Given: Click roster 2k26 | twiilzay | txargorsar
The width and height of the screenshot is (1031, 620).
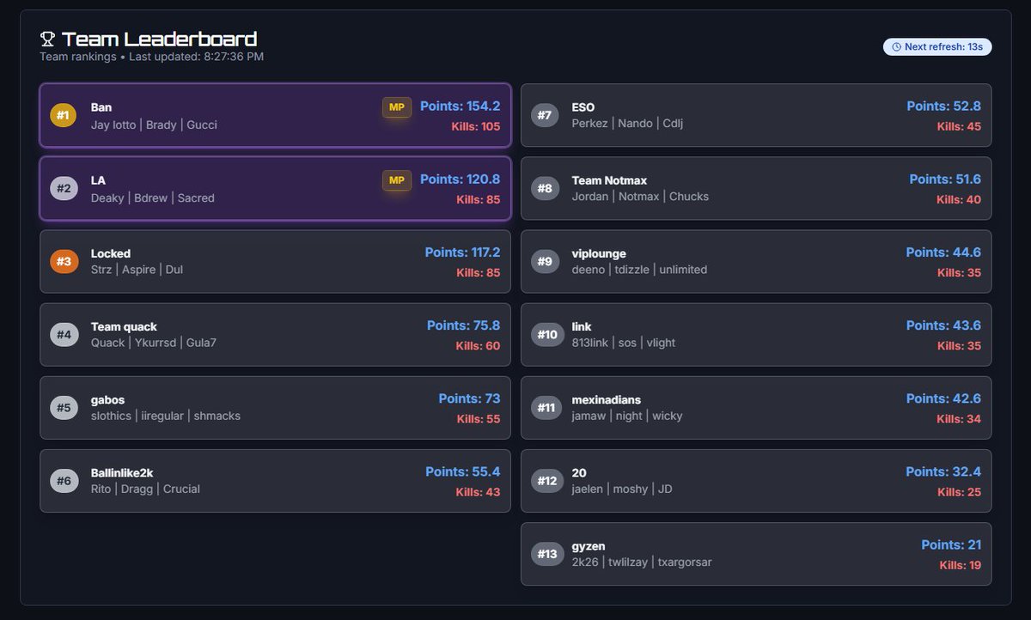Looking at the screenshot, I should pos(642,562).
